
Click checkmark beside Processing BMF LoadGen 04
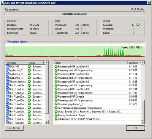pyautogui.click(x=56, y=66)
